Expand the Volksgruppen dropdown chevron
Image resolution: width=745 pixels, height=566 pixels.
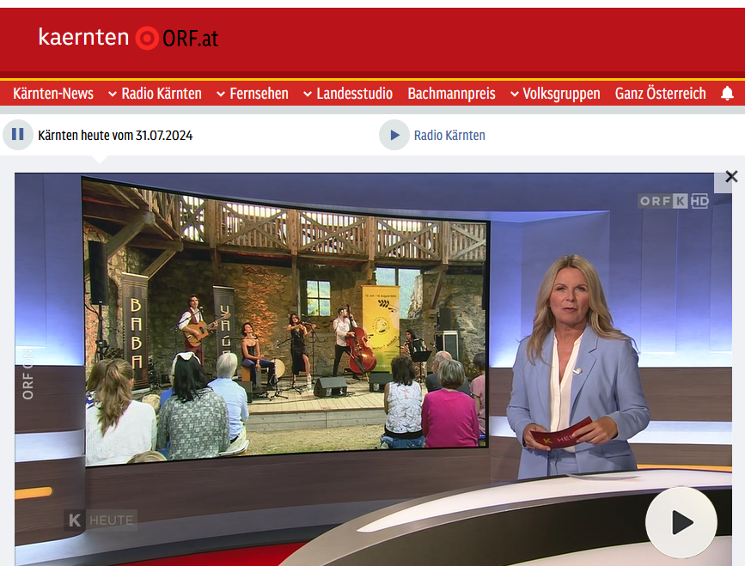515,94
